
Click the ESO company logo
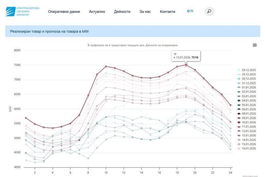coord(23,11)
